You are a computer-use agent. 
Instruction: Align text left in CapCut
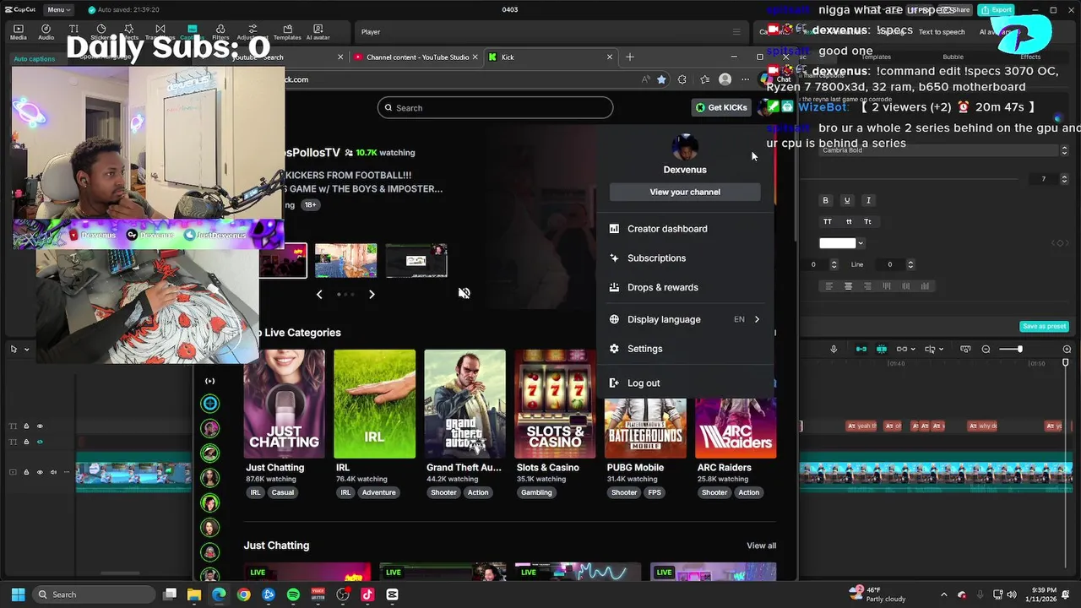tap(828, 286)
